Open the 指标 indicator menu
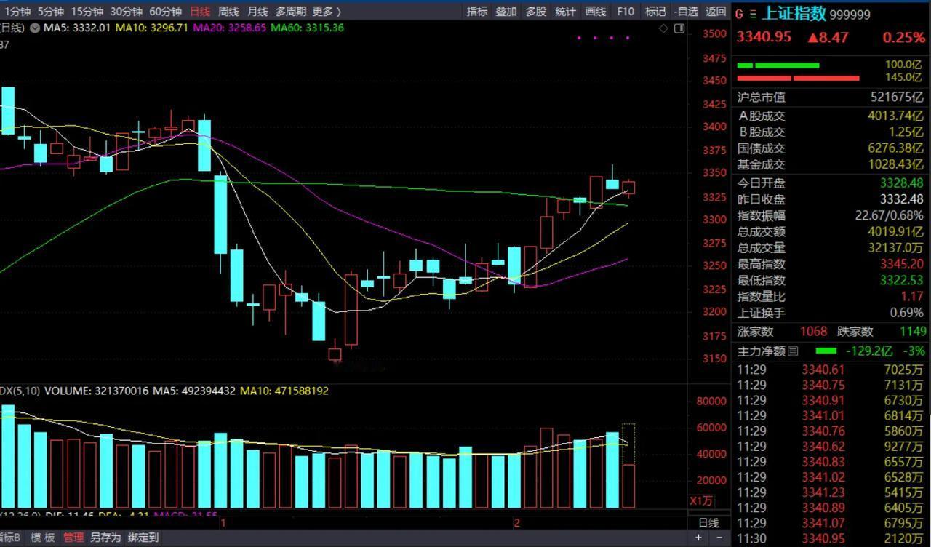The width and height of the screenshot is (931, 547). pos(477,12)
